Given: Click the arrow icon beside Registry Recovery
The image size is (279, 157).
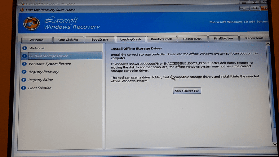Looking at the screenshot, I should pyautogui.click(x=24, y=72).
